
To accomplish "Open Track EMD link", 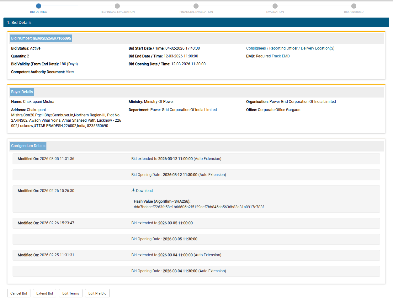I will (281, 56).
